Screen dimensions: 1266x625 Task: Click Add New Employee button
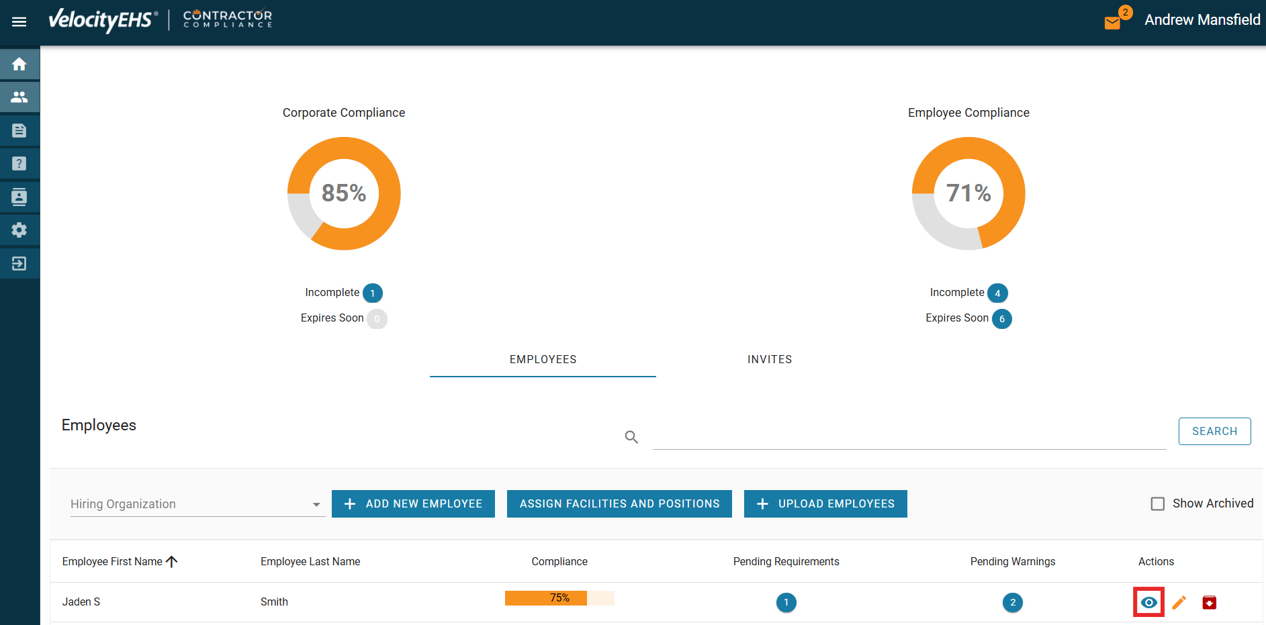pos(413,503)
